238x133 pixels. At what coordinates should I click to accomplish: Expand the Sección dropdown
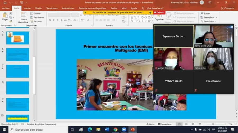(x=36, y=21)
